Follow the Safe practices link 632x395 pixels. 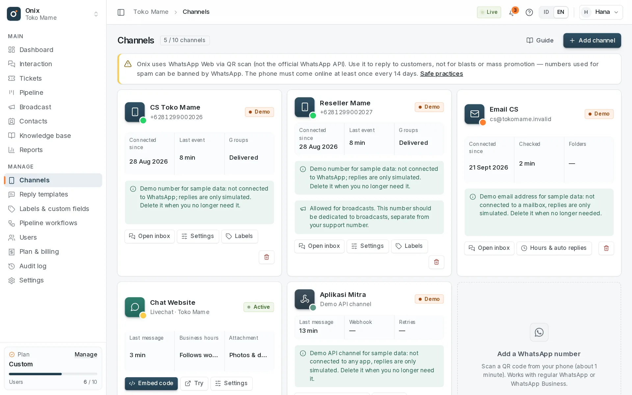[x=441, y=74]
